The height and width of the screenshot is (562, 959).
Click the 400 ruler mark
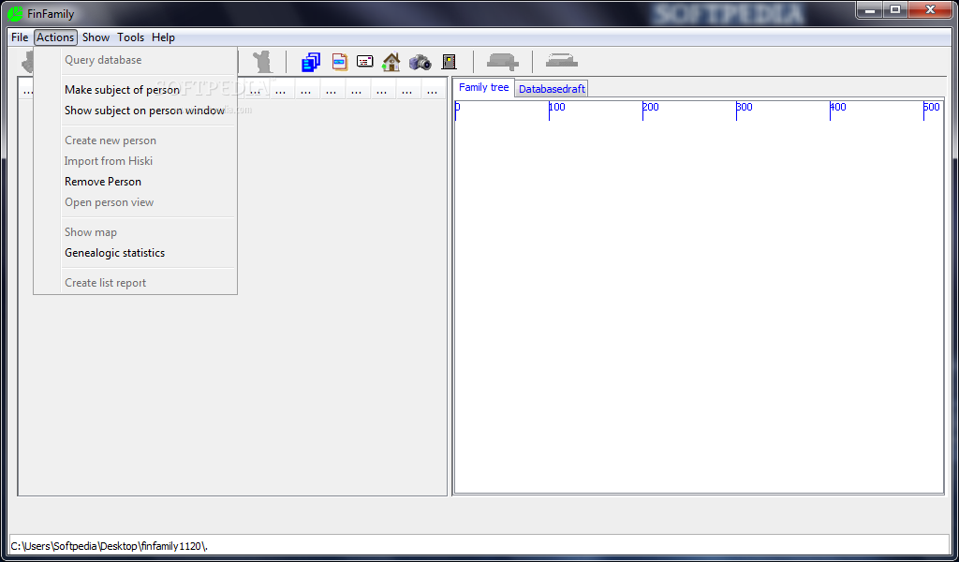[x=838, y=107]
